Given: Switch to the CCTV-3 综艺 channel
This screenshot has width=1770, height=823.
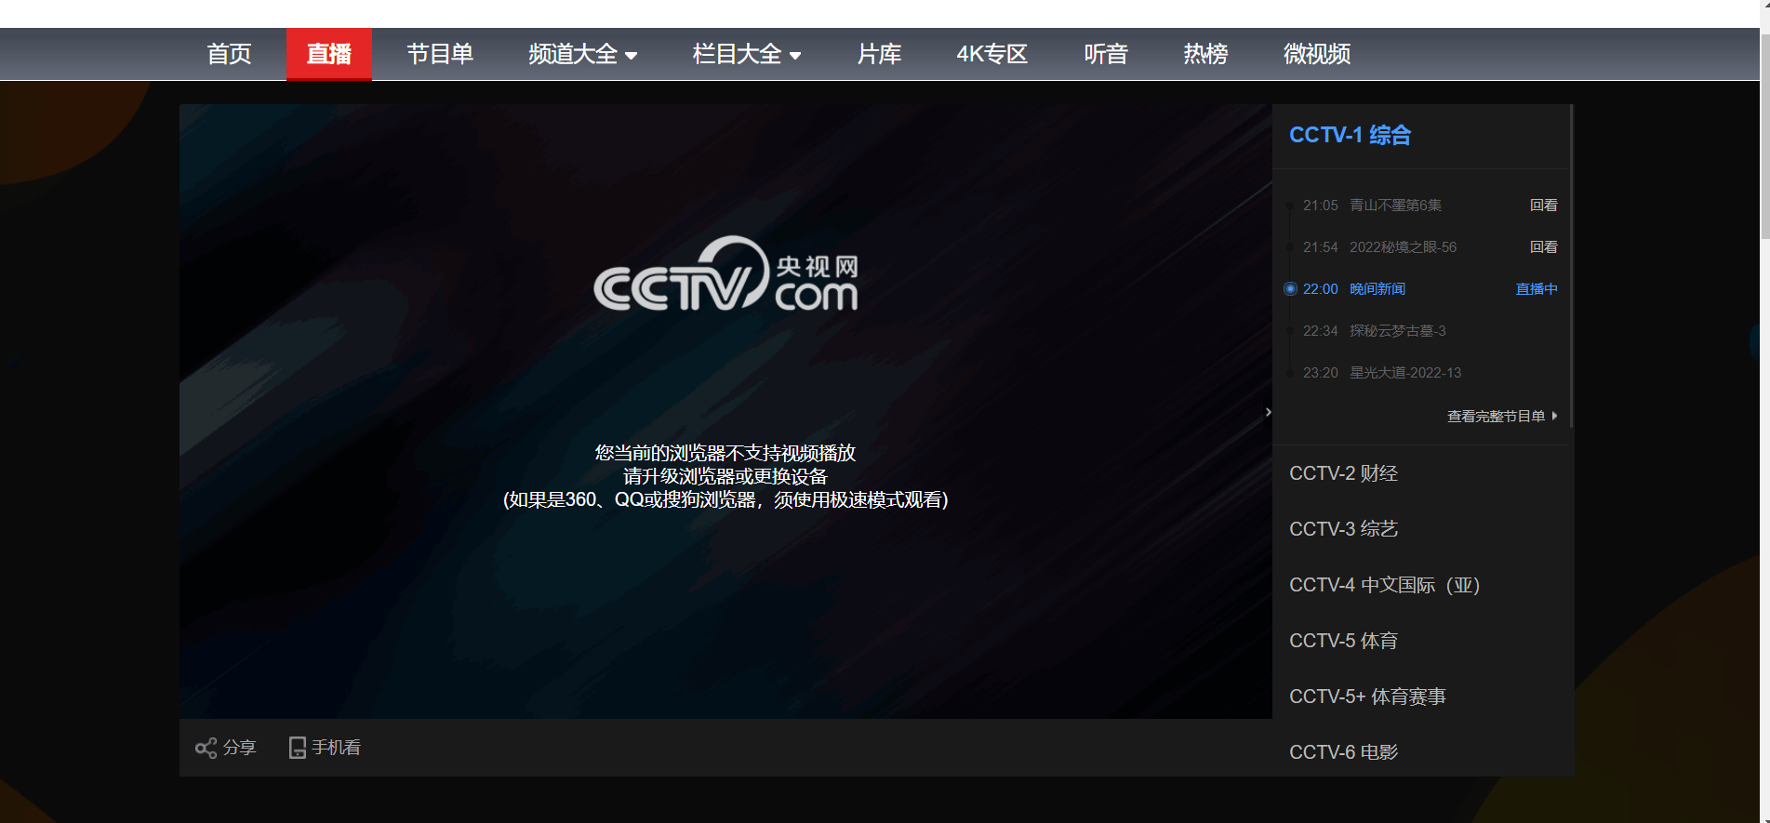Looking at the screenshot, I should point(1343,529).
